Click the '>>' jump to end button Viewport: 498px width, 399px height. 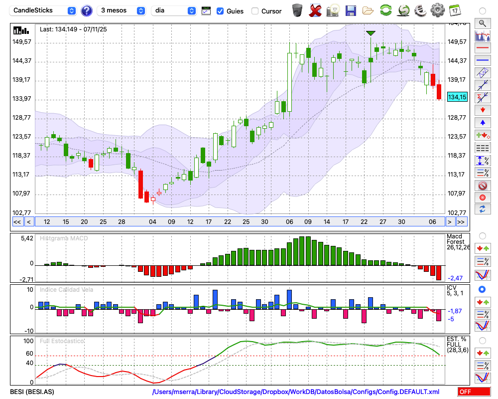462,222
